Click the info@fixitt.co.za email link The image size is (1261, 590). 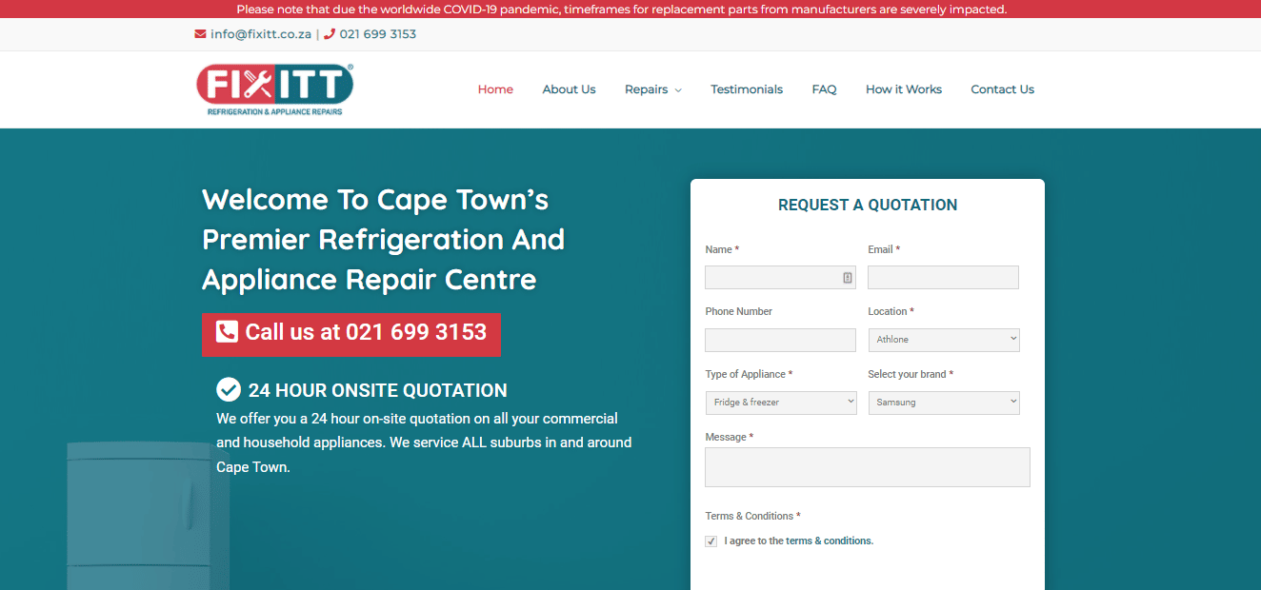pos(261,34)
